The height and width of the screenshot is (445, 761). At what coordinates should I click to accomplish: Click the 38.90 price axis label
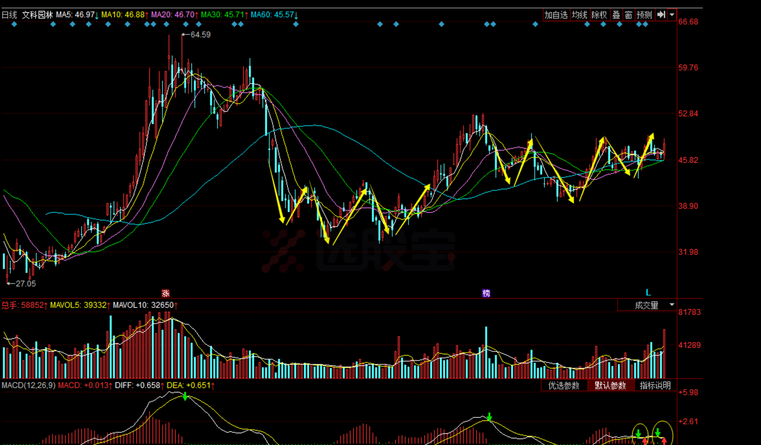click(x=689, y=206)
